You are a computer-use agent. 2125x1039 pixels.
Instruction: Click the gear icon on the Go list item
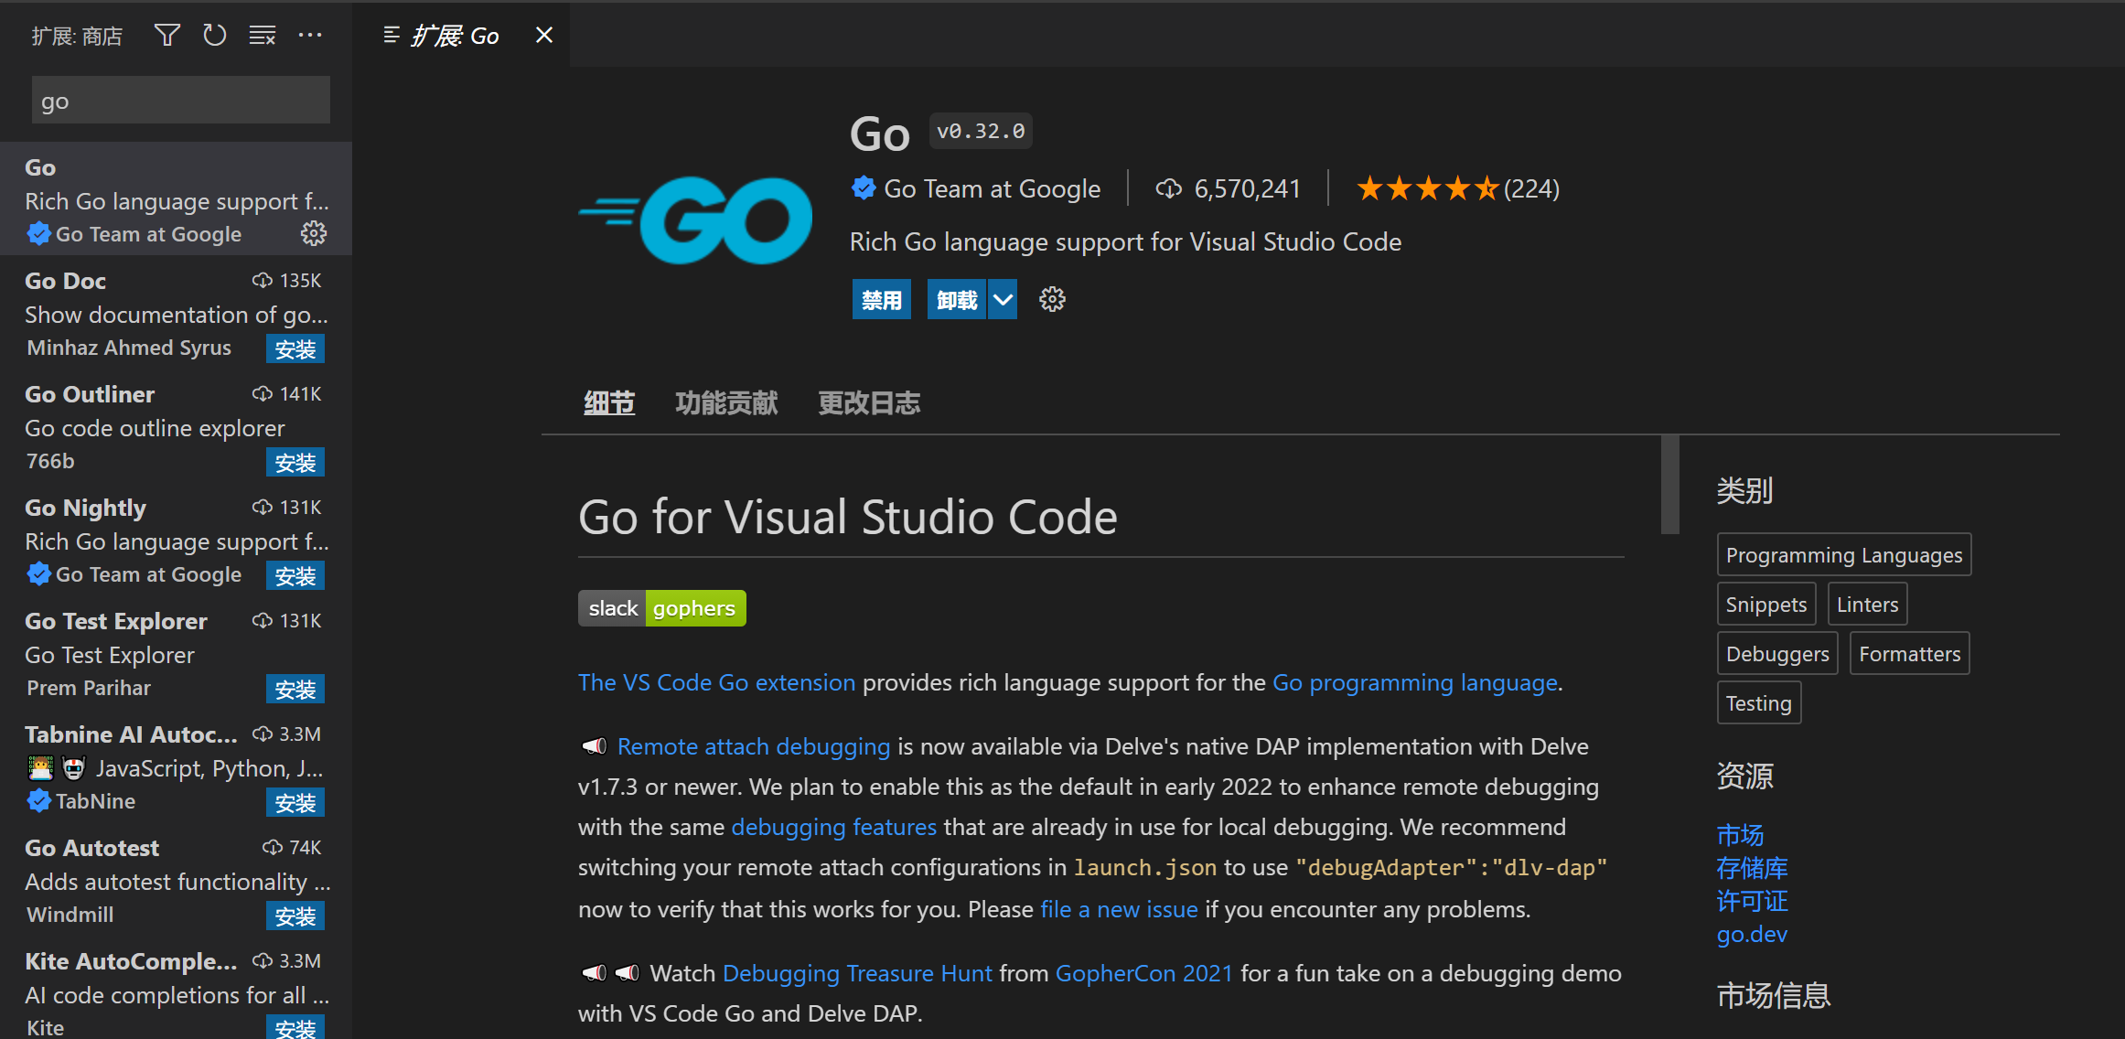314,234
